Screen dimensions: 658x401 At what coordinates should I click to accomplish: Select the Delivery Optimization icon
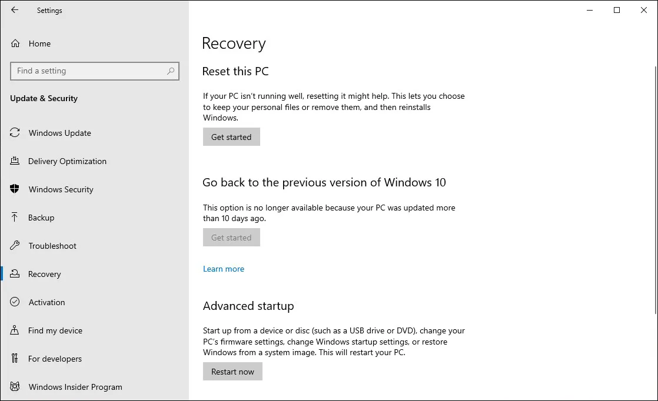[15, 161]
